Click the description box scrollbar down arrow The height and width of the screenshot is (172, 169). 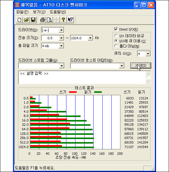(x=148, y=81)
